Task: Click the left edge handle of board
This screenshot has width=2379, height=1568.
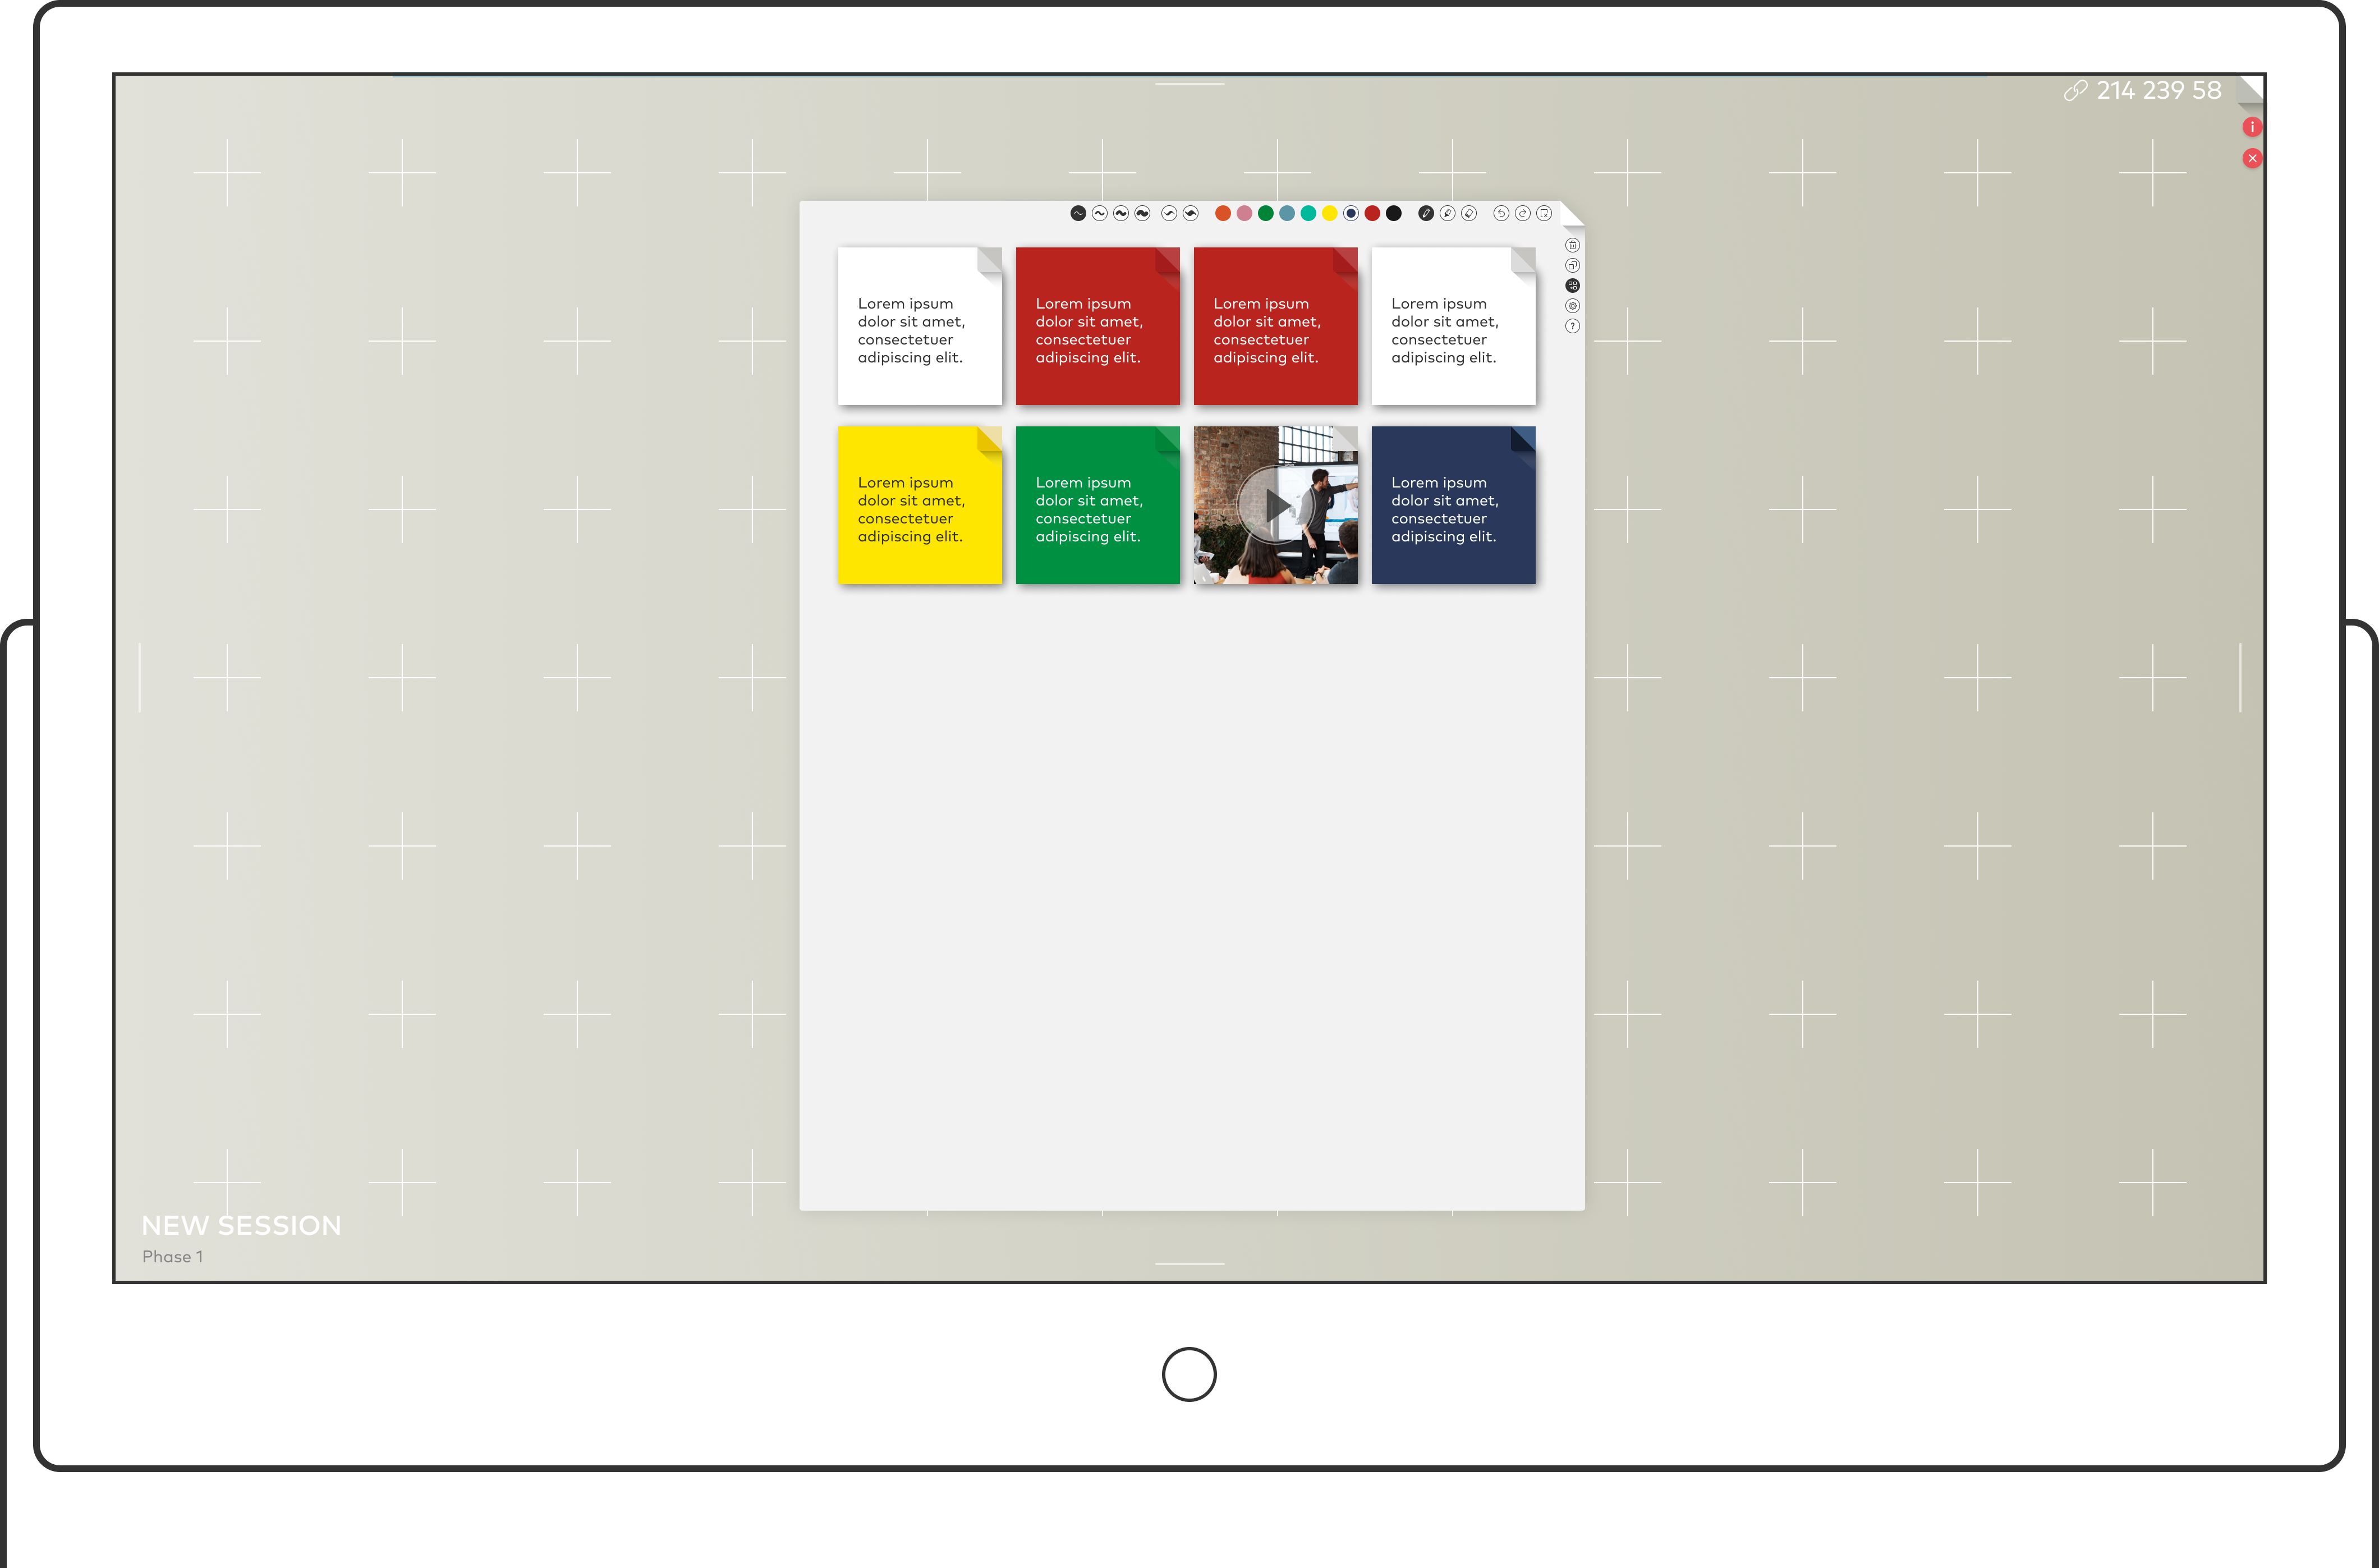Action: [140, 677]
